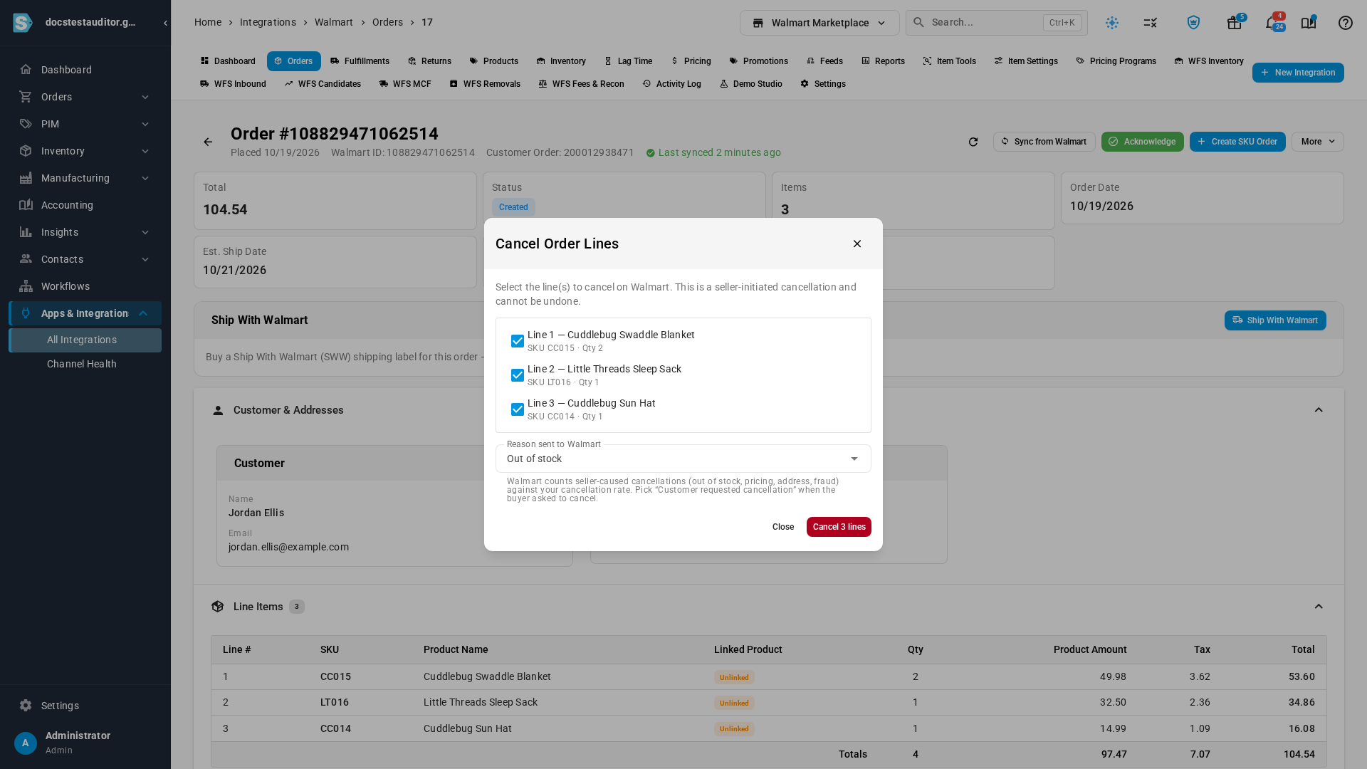Click the checklist icon in header
Screen dimensions: 1367x769
click(1151, 23)
